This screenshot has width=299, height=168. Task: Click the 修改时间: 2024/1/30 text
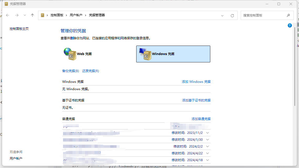click(187, 140)
